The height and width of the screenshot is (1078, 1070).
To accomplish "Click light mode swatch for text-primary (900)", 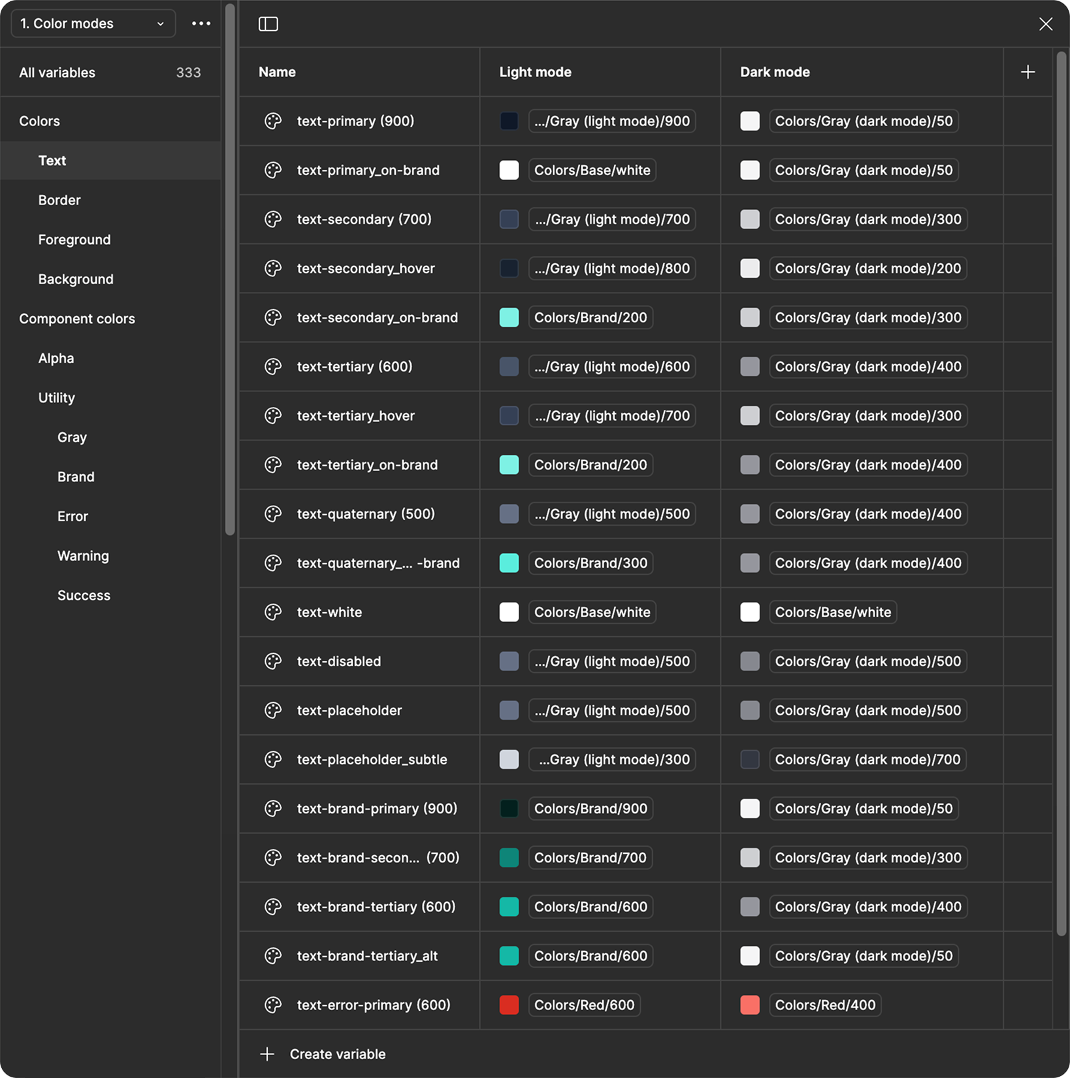I will [x=509, y=121].
